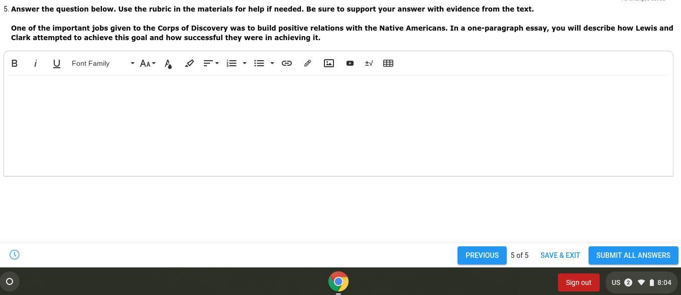Open the Chromebook launcher circle
681x295 pixels.
coord(10,281)
